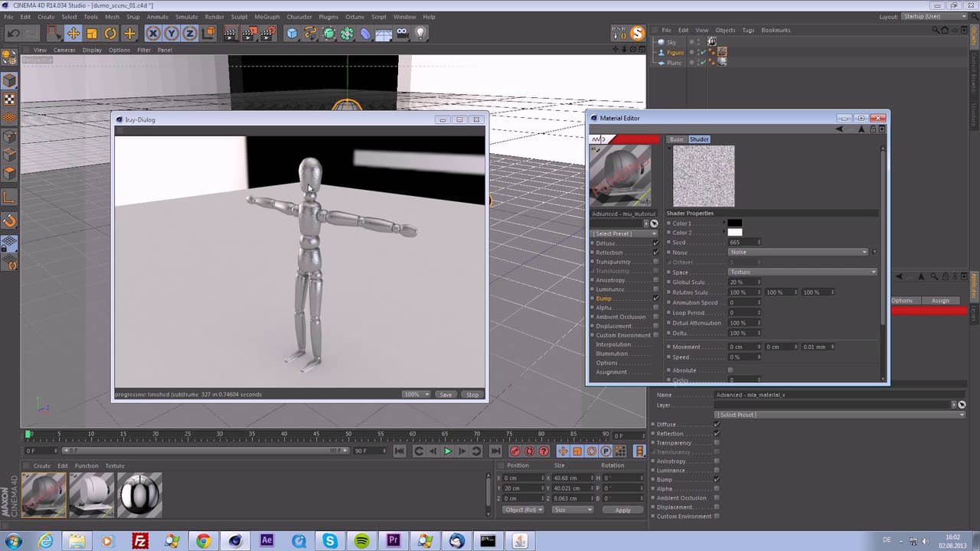Viewport: 980px width, 551px height.
Task: Expand the Color 1 arrow
Action: (724, 223)
